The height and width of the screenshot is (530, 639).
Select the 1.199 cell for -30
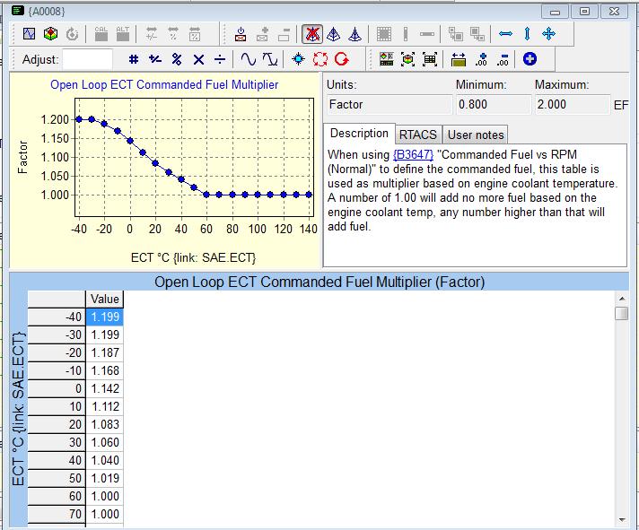pyautogui.click(x=105, y=335)
